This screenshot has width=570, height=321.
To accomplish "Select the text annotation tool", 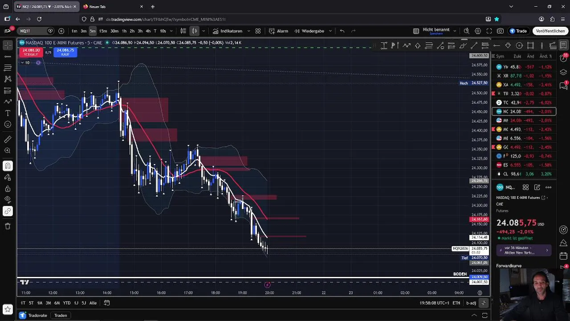I will pos(8,113).
